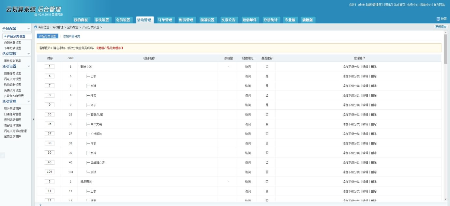
Task: Open the 短信邮件 tab
Action: point(249,20)
